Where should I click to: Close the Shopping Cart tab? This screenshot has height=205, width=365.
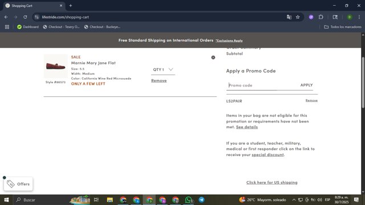pos(61,6)
